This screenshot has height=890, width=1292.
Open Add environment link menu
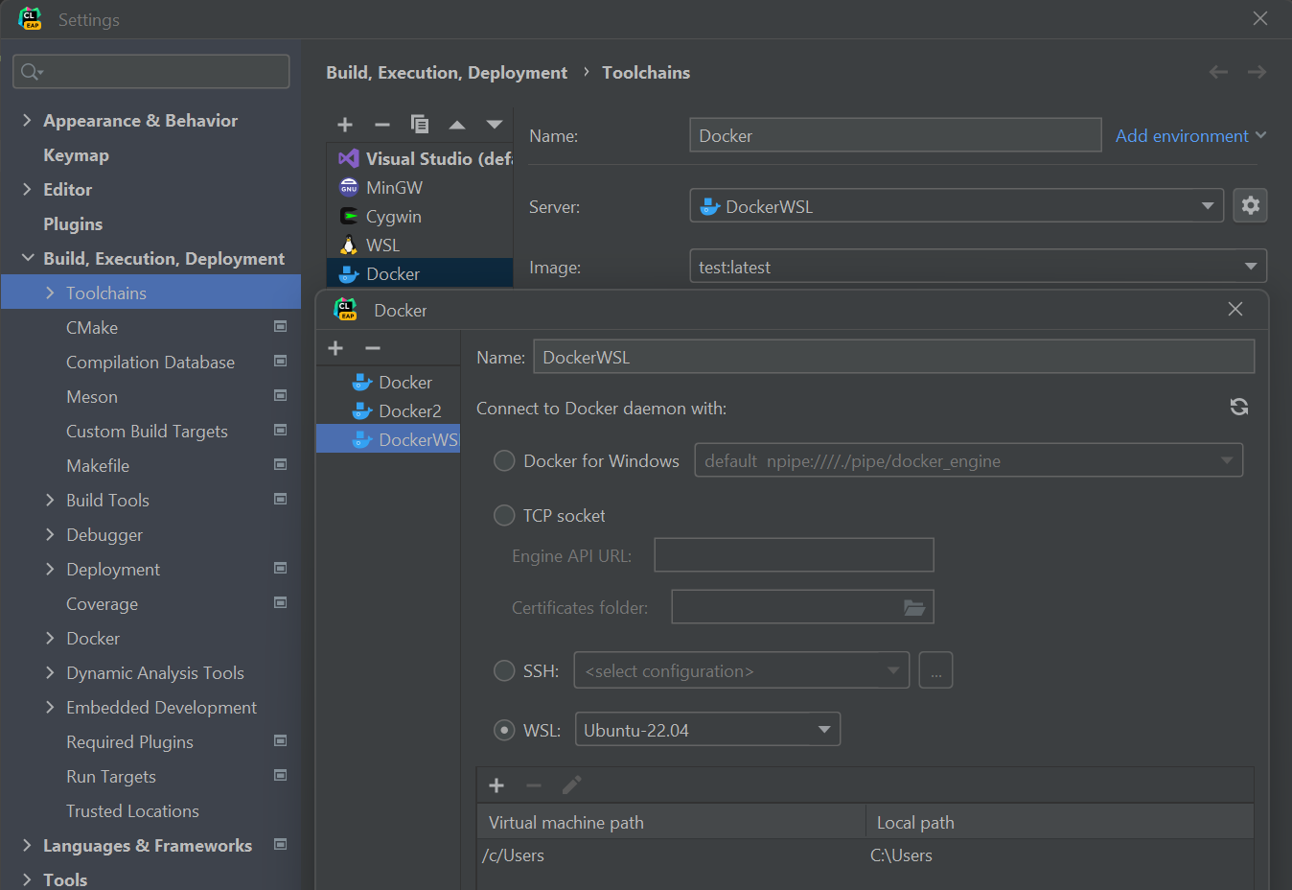(1190, 136)
